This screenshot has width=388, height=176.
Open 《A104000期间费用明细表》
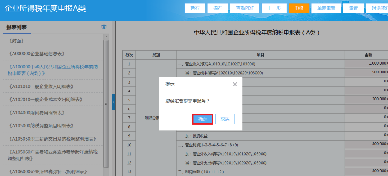coord(37,113)
